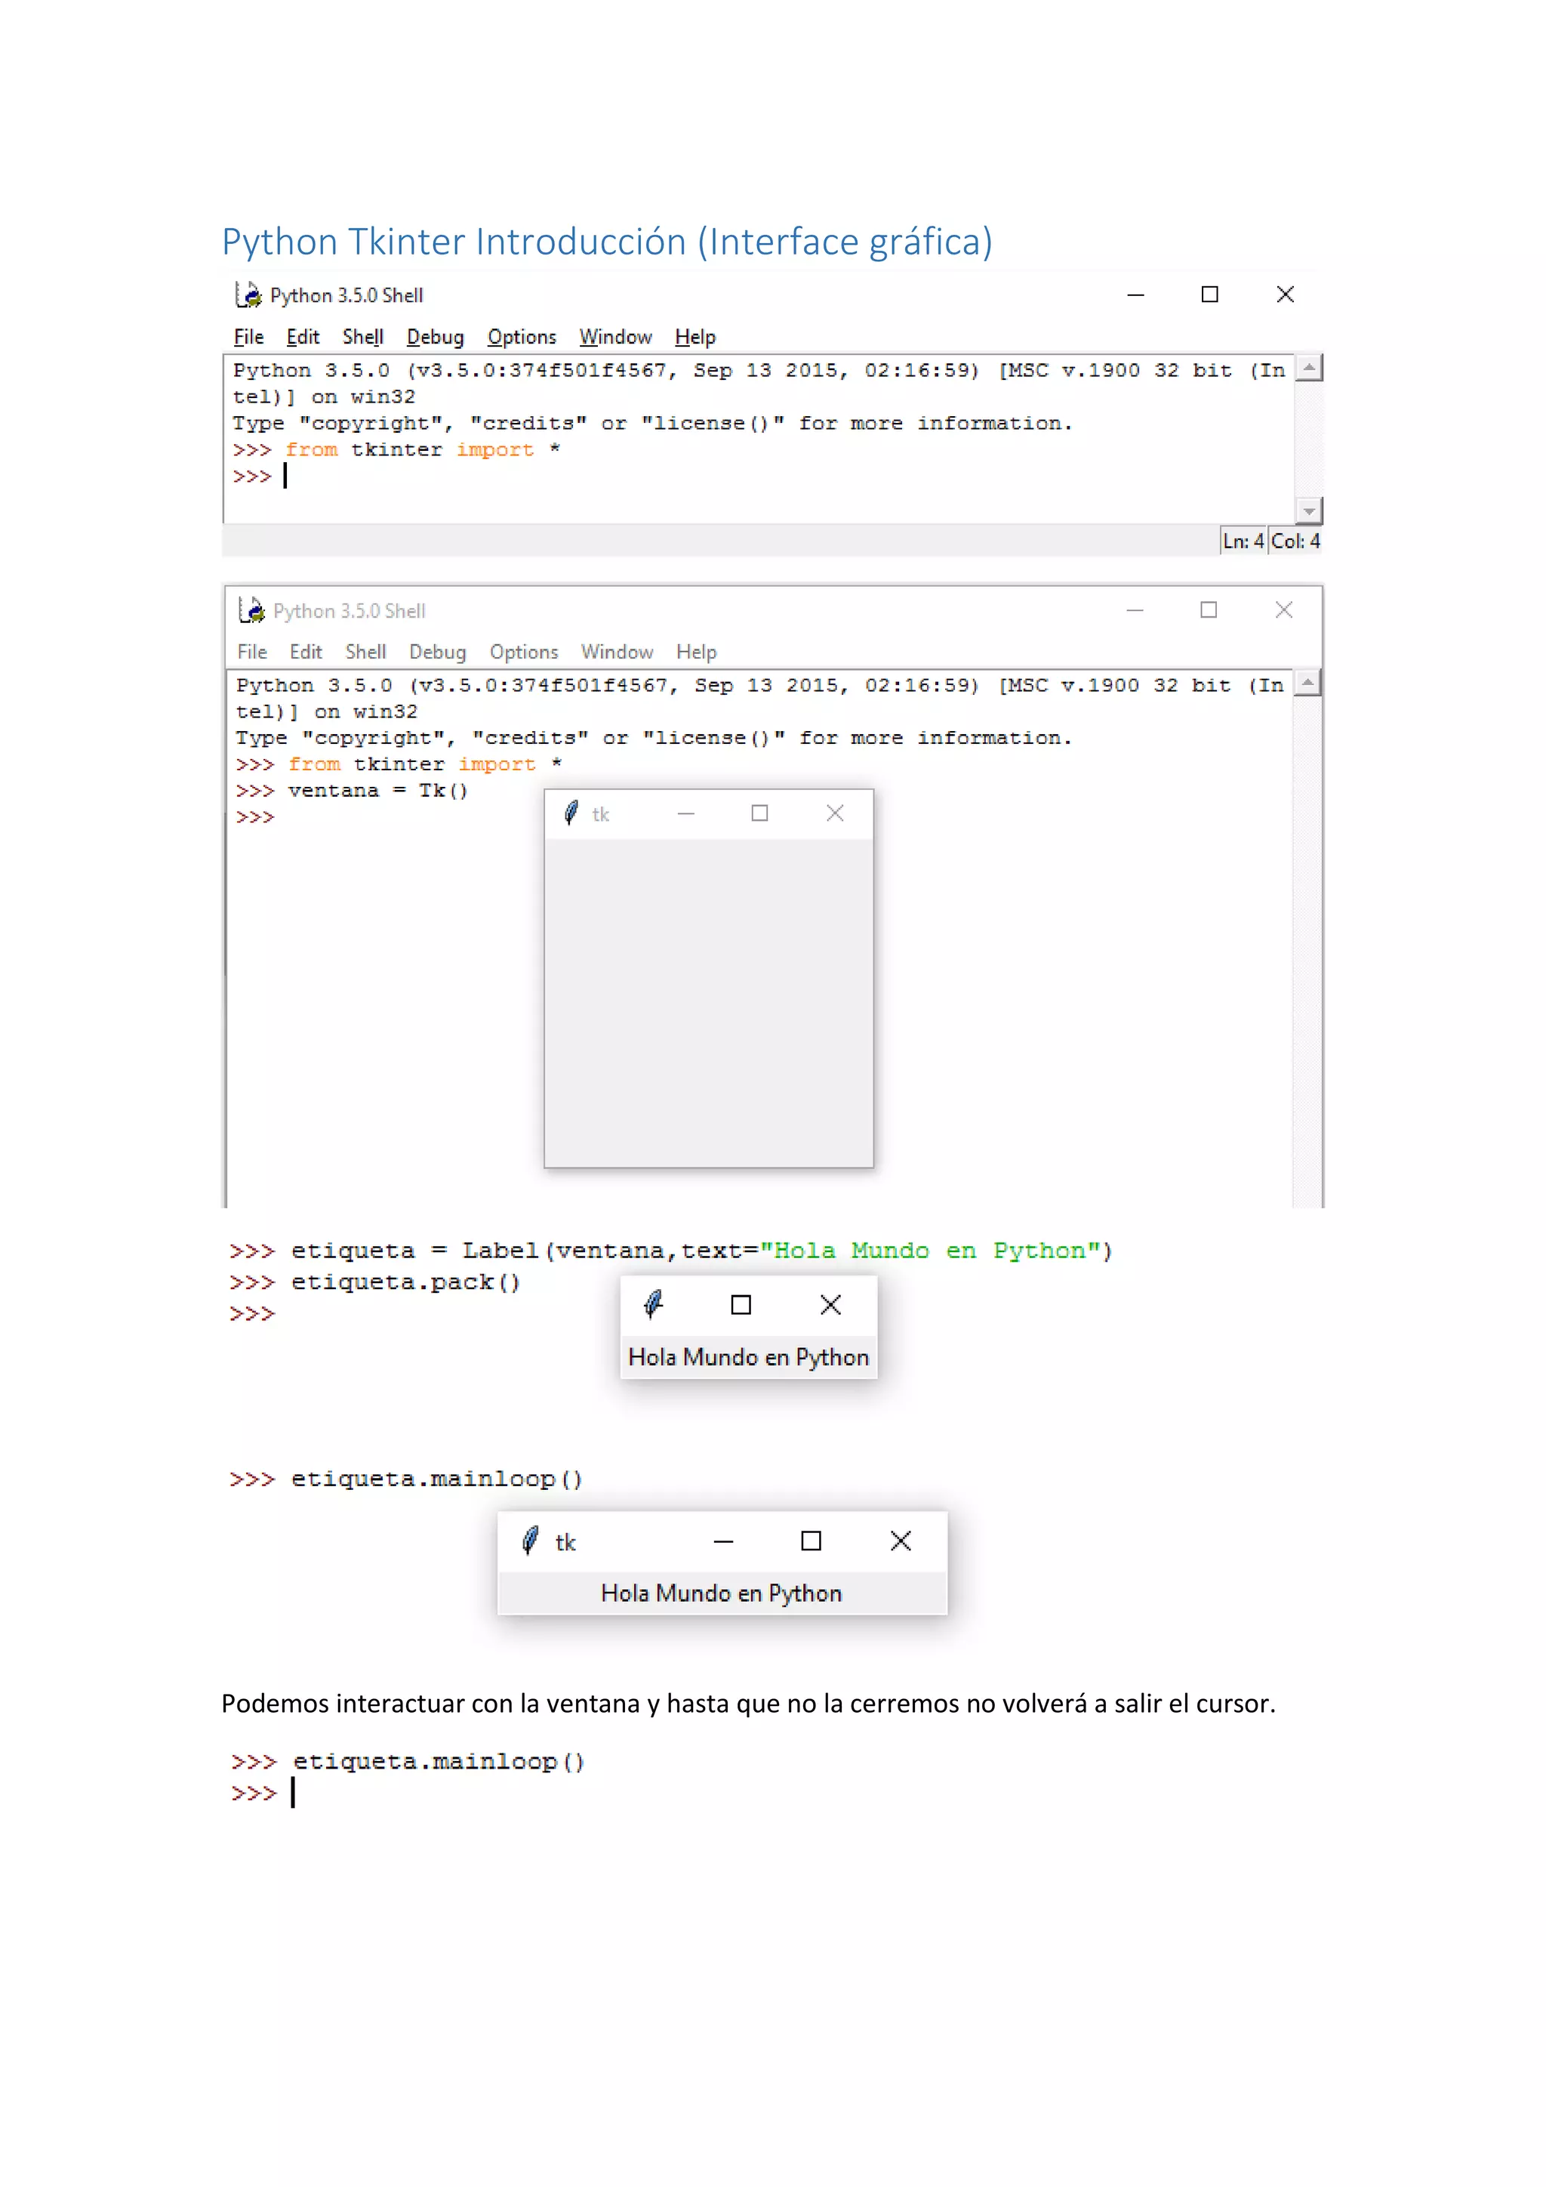The width and height of the screenshot is (1546, 2187).
Task: Maximize the top Python 3.5.0 Shell window
Action: [x=1209, y=295]
